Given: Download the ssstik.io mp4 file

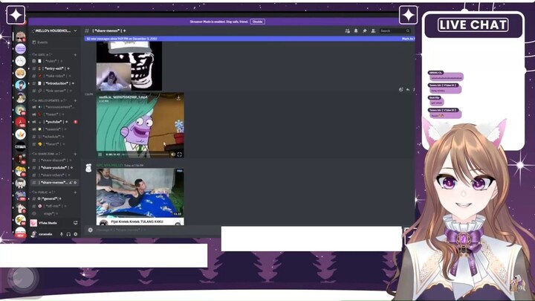Looking at the screenshot, I should coord(178,98).
